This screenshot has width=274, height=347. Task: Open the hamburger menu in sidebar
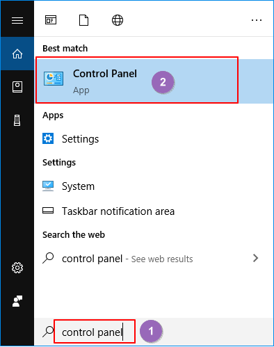(x=17, y=20)
